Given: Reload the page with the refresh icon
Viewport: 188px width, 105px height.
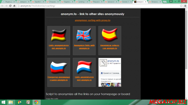Looking at the screenshot, I should click(x=10, y=6).
